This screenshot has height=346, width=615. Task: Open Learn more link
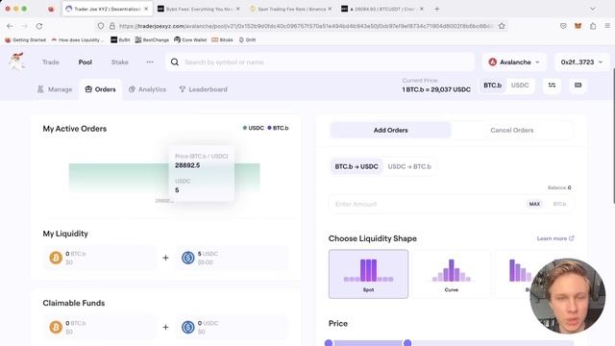[555, 238]
